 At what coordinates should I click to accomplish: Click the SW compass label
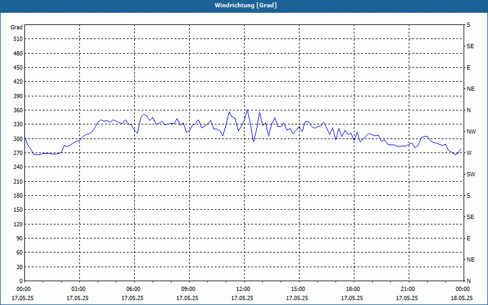(471, 174)
